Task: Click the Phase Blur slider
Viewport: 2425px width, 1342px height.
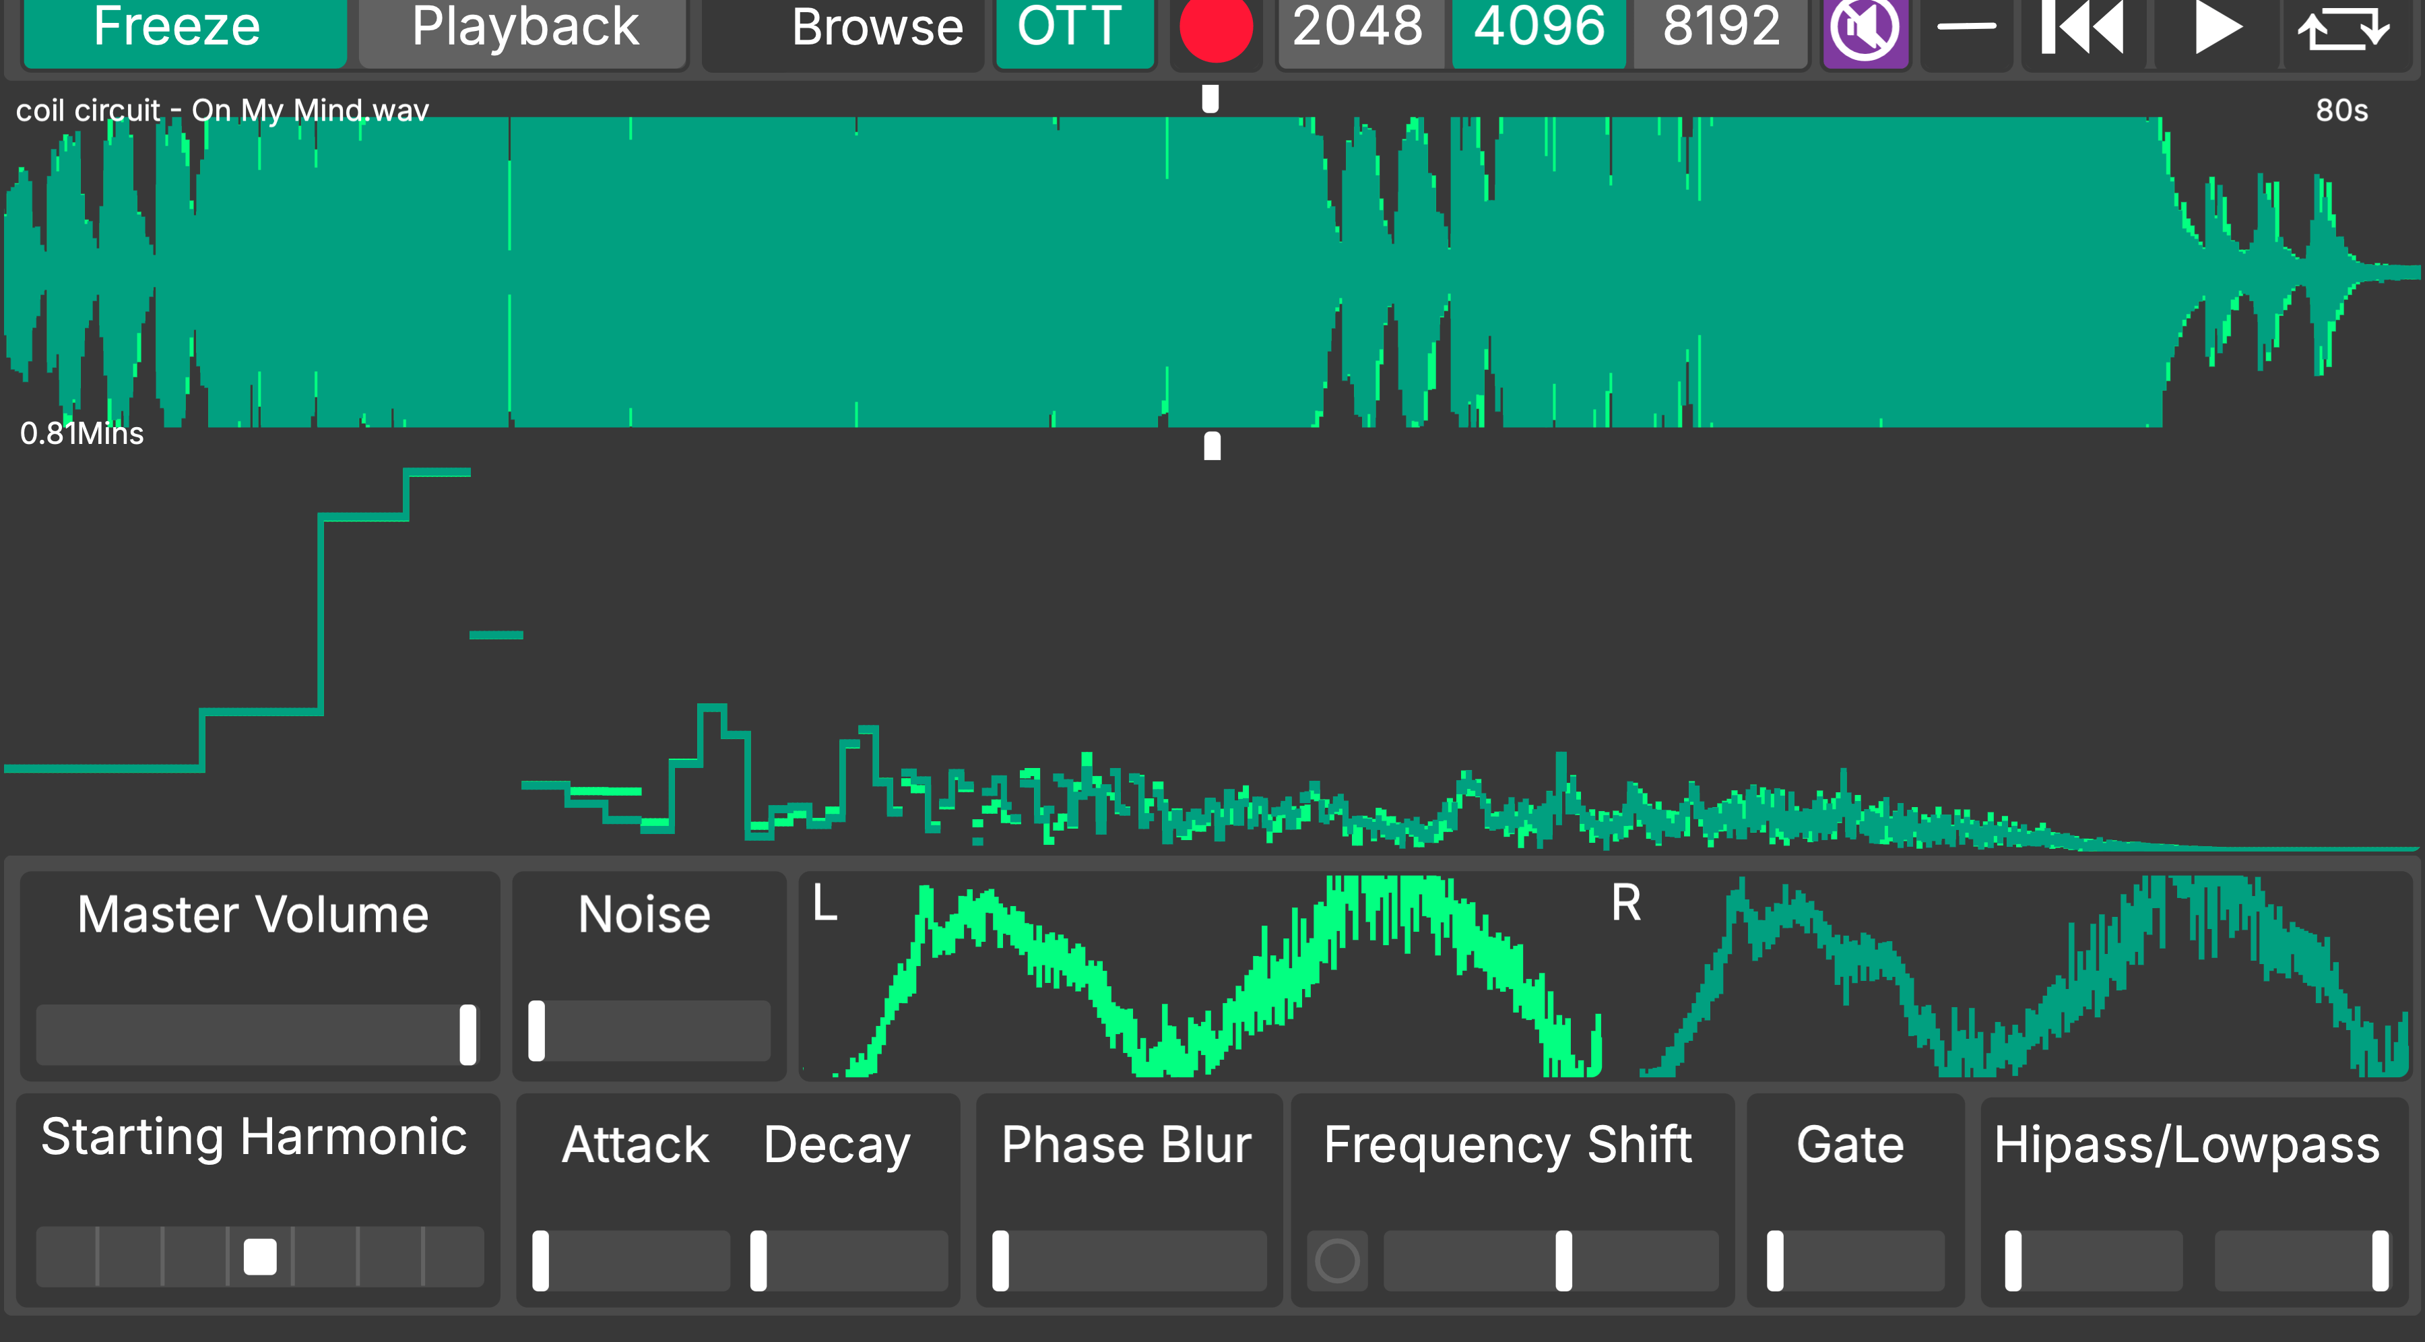Action: [1130, 1260]
